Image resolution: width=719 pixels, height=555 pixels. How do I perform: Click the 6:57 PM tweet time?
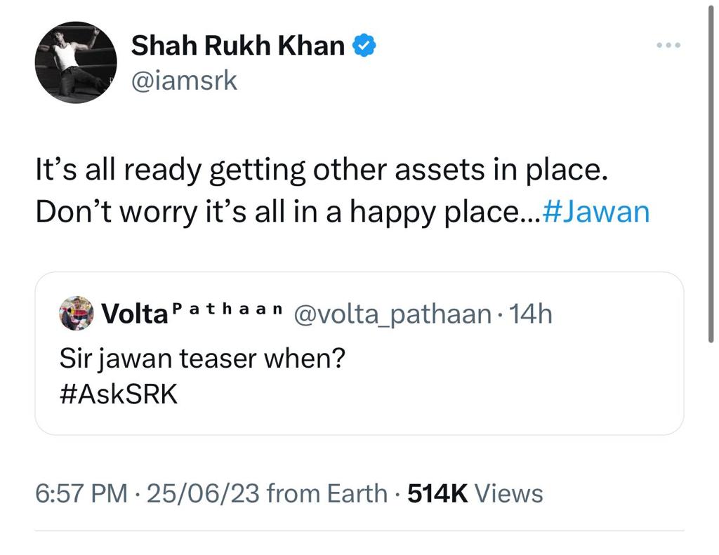tap(81, 493)
